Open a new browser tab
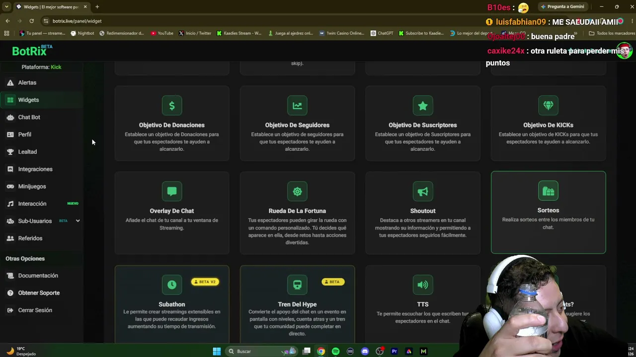The height and width of the screenshot is (357, 636). 97,7
